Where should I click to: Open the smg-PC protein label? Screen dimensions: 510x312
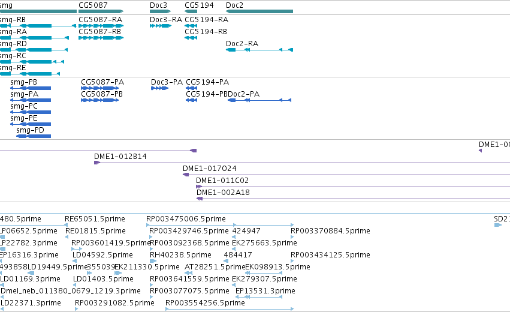24,106
